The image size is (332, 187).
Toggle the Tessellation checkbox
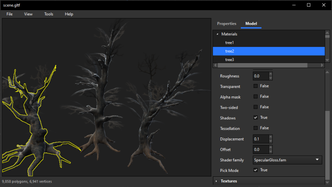pos(255,128)
